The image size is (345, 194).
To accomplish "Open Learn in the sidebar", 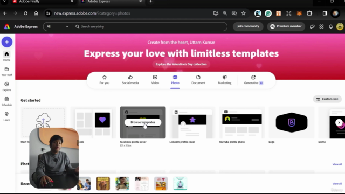I will (x=6, y=116).
